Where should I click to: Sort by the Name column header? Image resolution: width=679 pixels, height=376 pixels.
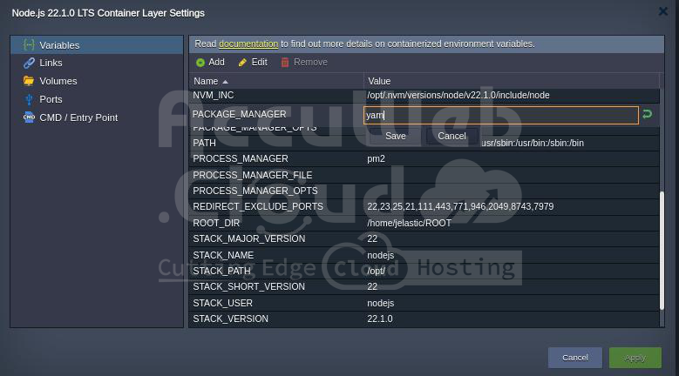[206, 81]
